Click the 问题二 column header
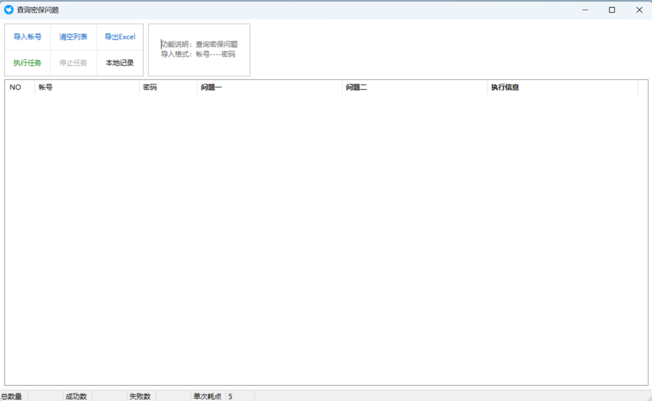The width and height of the screenshot is (652, 401). pos(415,87)
